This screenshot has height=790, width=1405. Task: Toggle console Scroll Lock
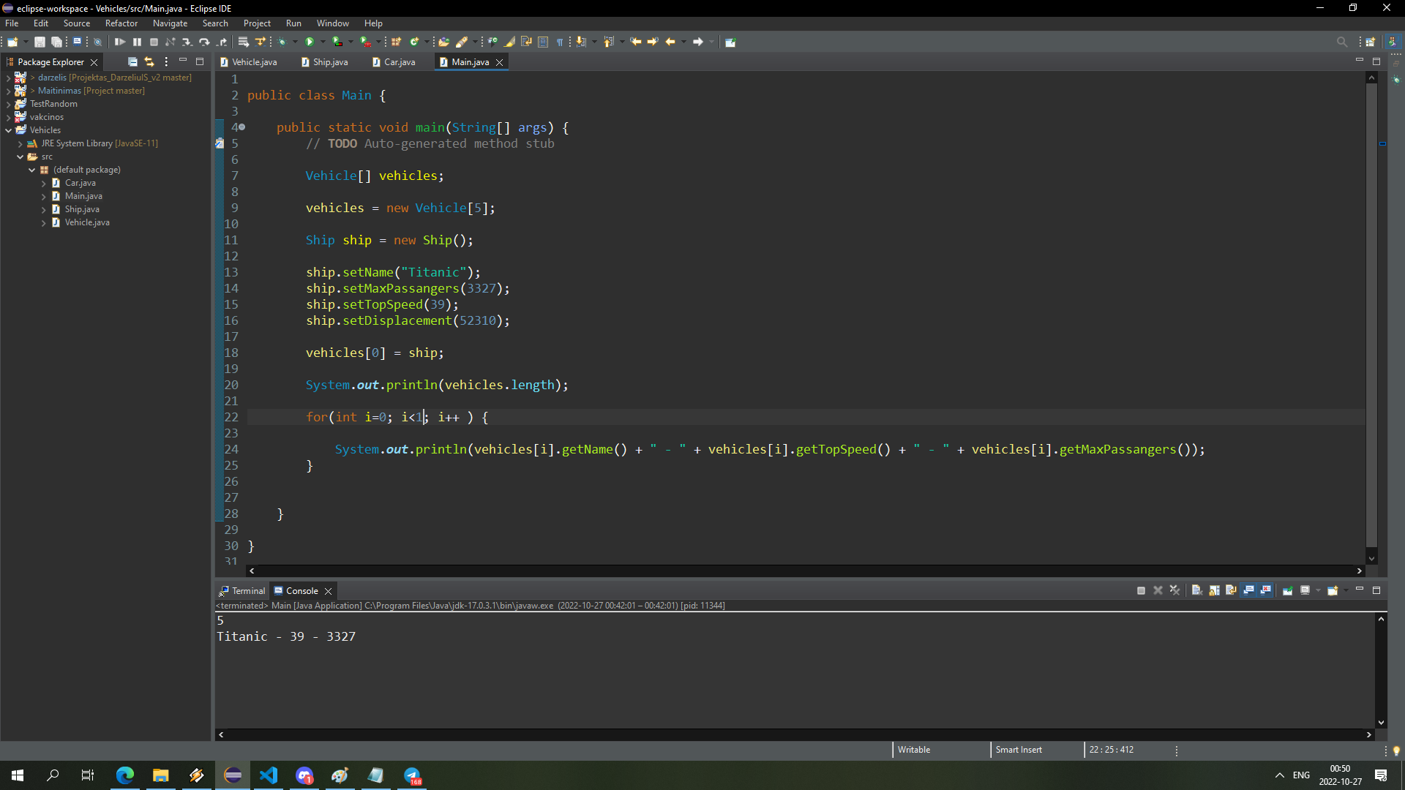1214,590
